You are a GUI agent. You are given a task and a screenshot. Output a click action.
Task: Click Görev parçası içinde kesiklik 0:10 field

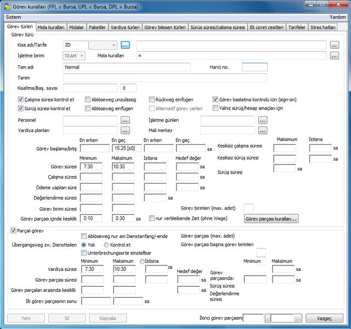92,218
